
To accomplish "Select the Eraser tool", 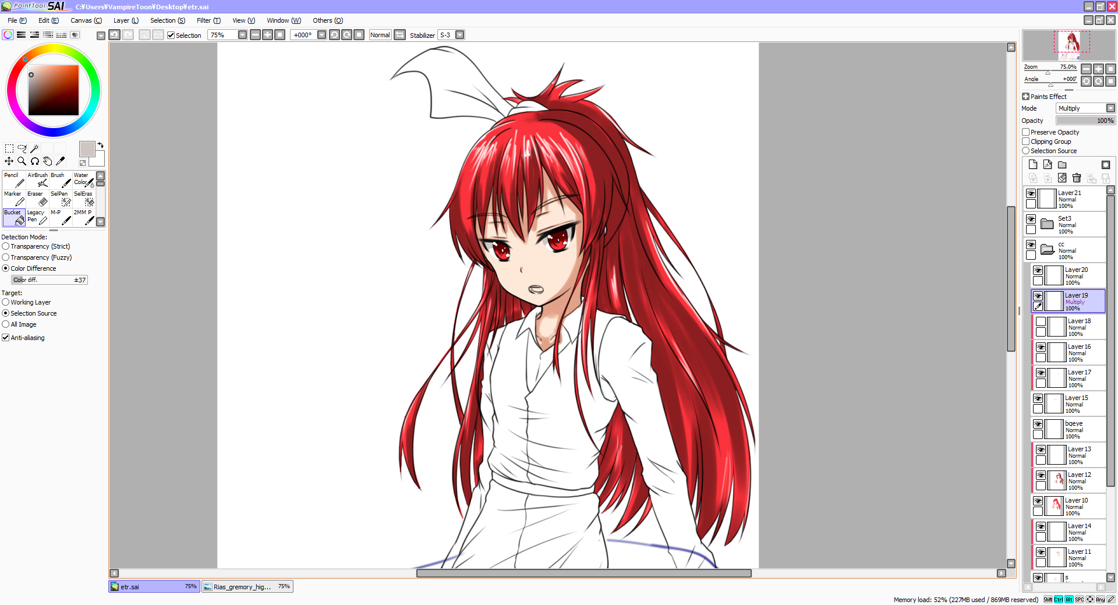I will (x=38, y=199).
